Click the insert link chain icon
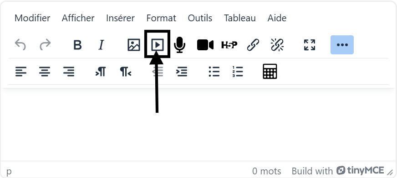The height and width of the screenshot is (178, 397). pos(253,45)
